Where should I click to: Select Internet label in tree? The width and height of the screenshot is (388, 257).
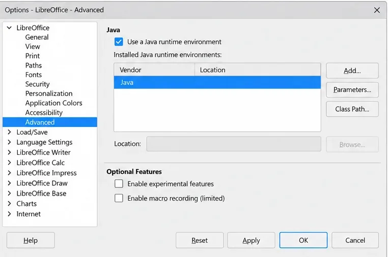pyautogui.click(x=29, y=214)
